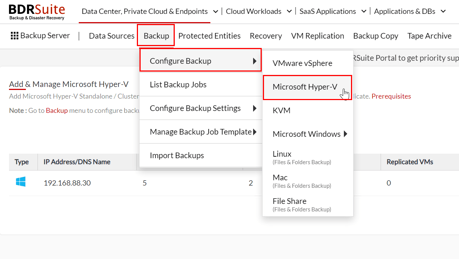Open the Backup Copy menu
Screen dimensions: 459x259
pyautogui.click(x=376, y=36)
